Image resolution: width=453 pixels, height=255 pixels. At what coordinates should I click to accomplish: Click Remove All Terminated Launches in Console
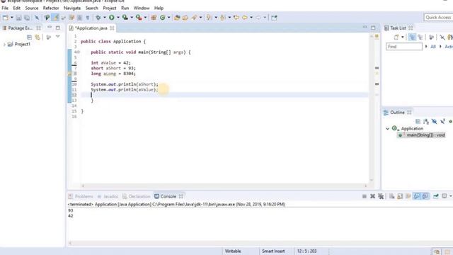coord(381,196)
